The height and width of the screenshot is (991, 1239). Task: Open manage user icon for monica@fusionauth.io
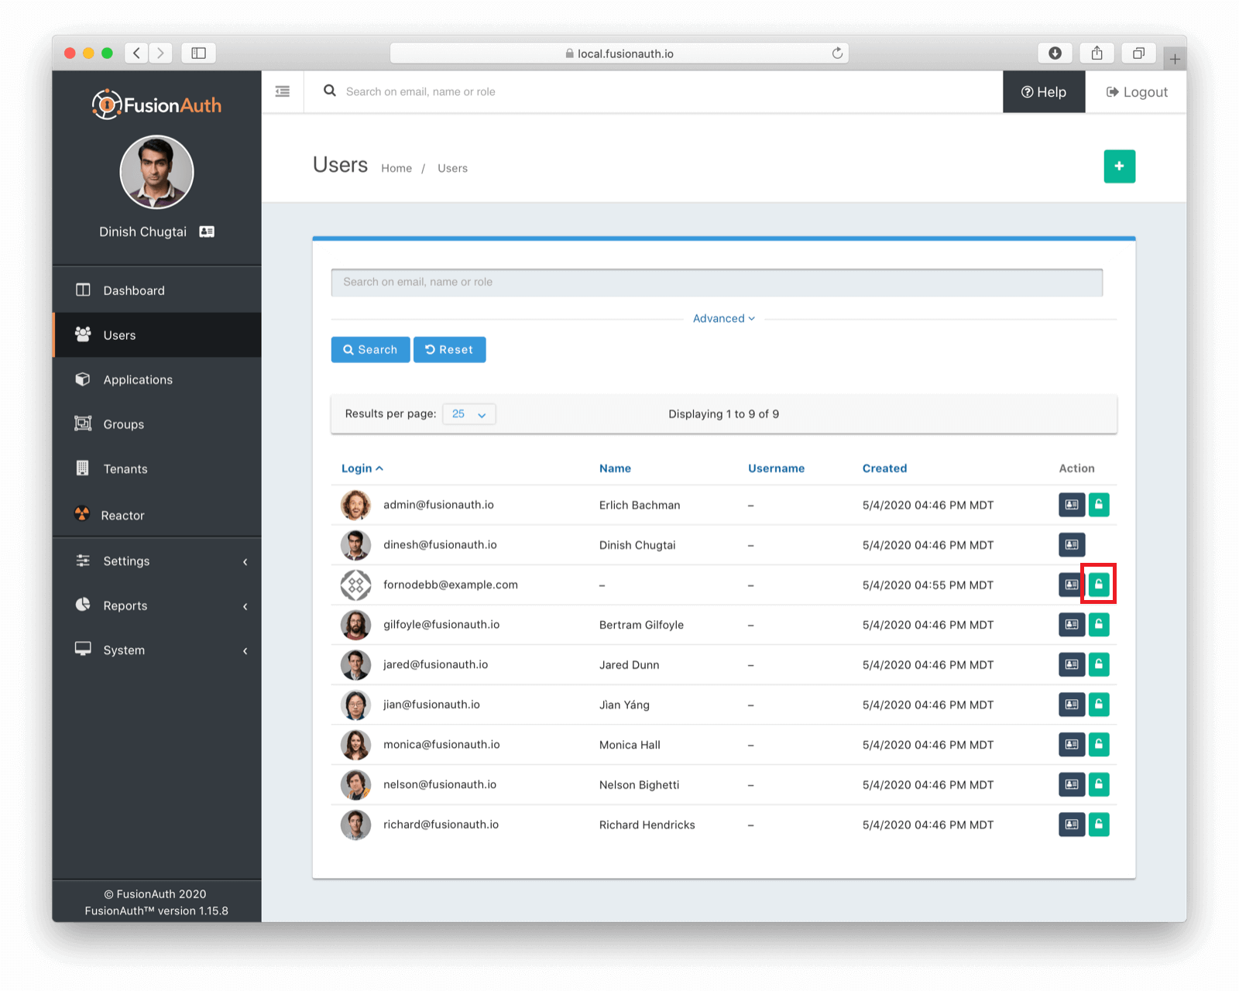(1072, 745)
